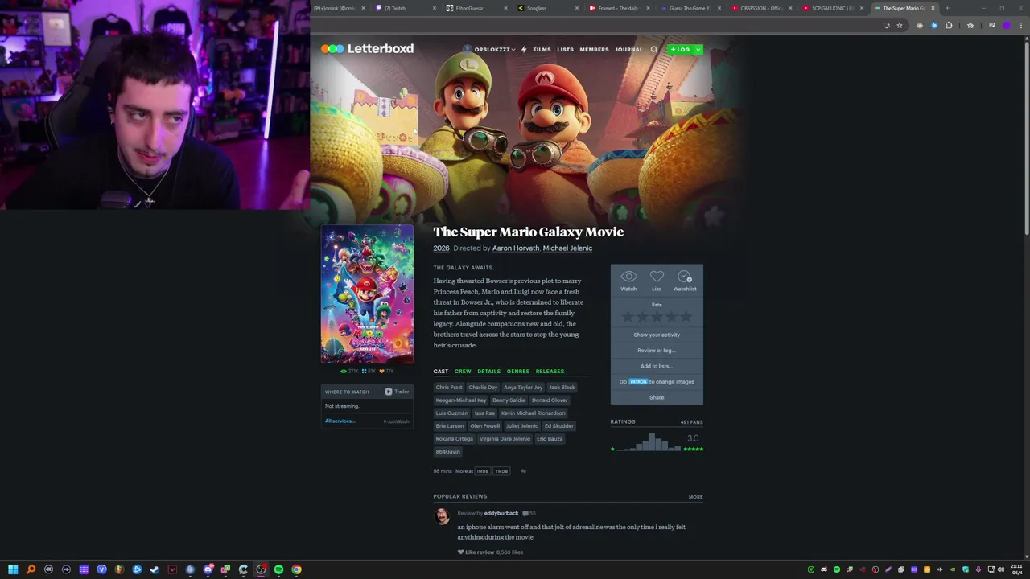Open the IMDB link
1030x579 pixels.
click(483, 471)
